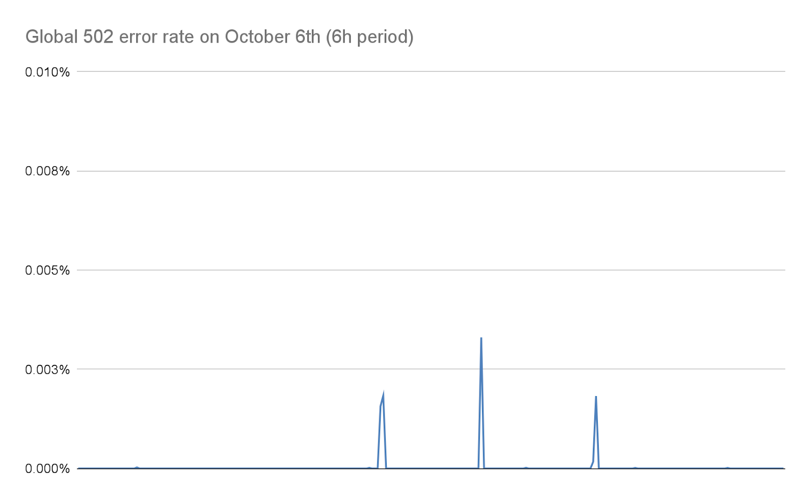This screenshot has height=501, width=810.
Task: Click the 0.008% horizontal gridline
Action: tap(430, 171)
